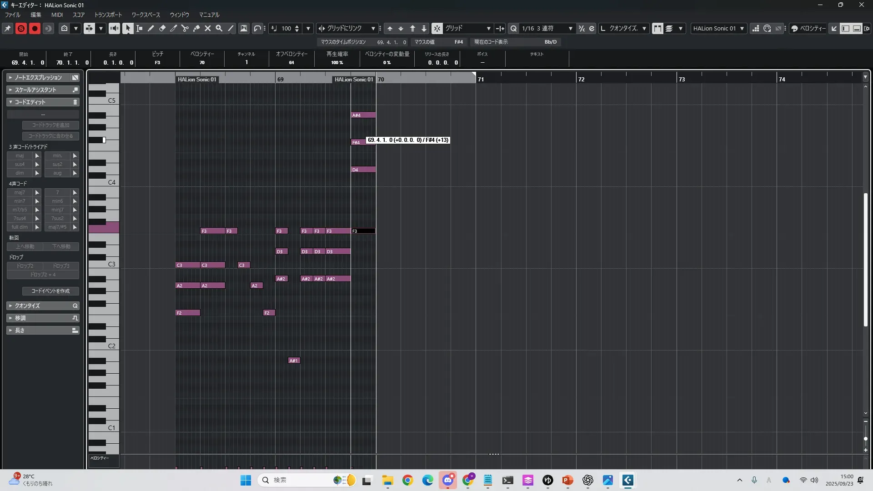Select the Draw pencil tool
The width and height of the screenshot is (873, 491).
151,28
